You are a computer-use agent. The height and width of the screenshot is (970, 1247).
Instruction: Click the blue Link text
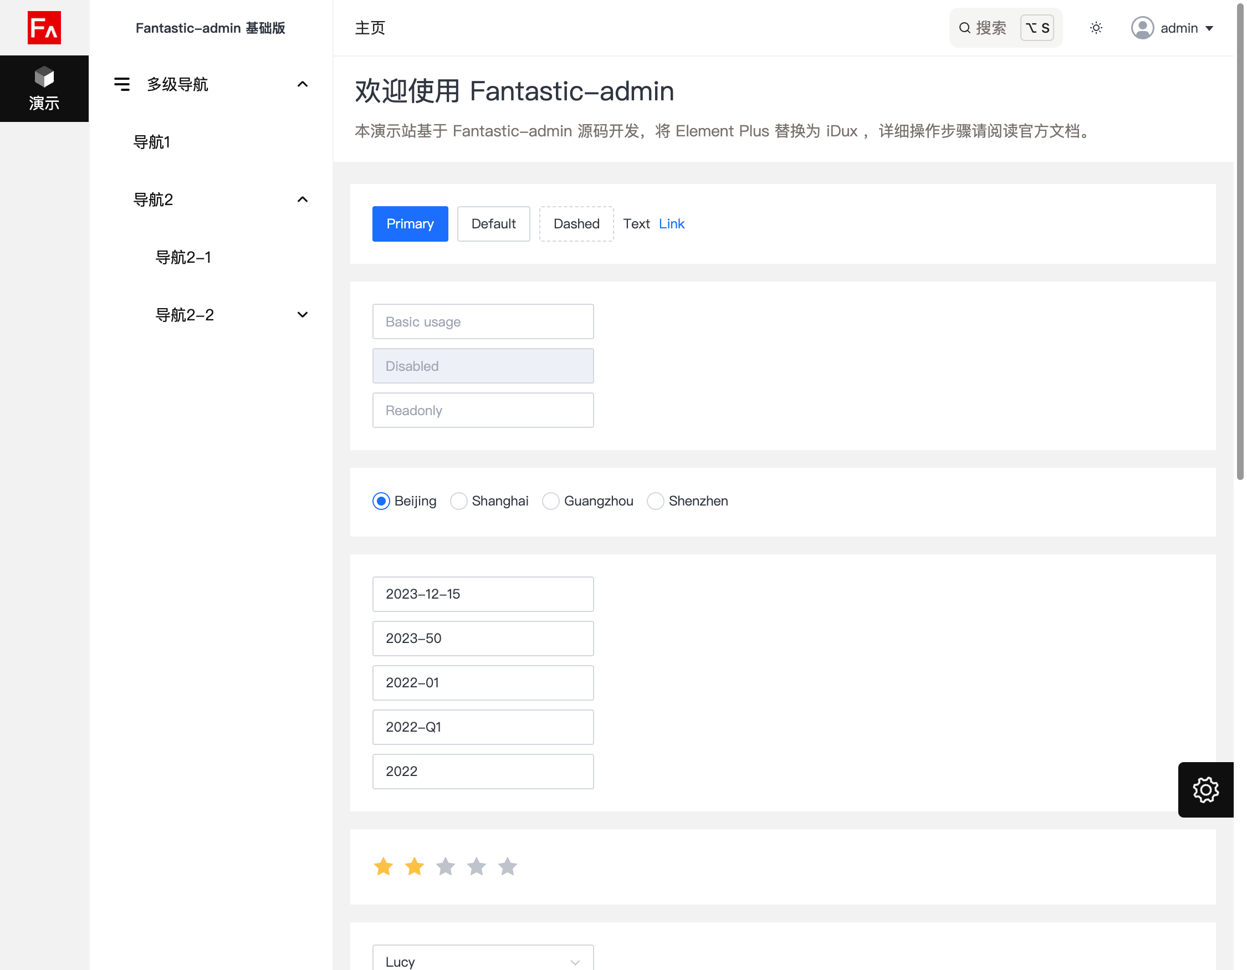[672, 224]
